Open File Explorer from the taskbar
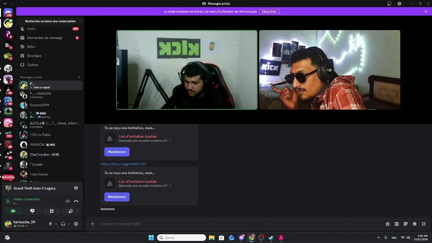This screenshot has height=243, width=432. [212, 238]
